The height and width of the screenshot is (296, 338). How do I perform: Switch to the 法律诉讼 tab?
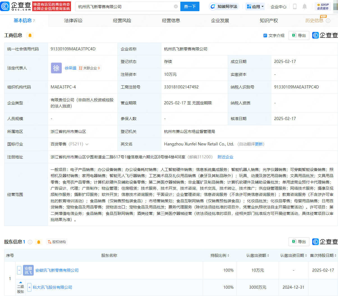73,20
